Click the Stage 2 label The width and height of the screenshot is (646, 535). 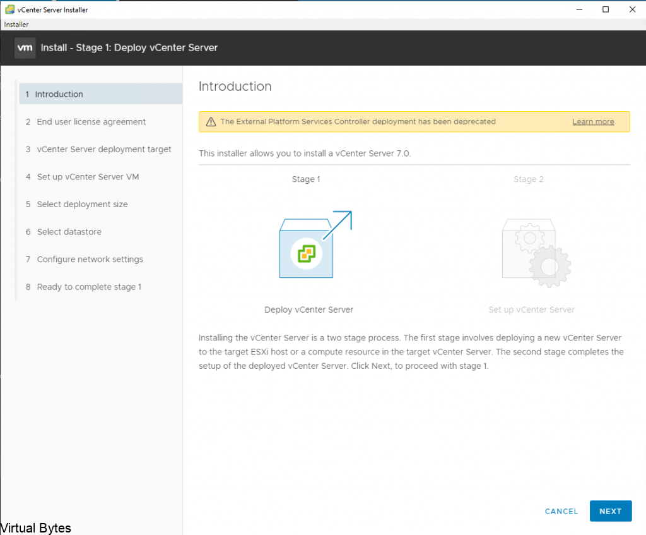[x=529, y=179]
